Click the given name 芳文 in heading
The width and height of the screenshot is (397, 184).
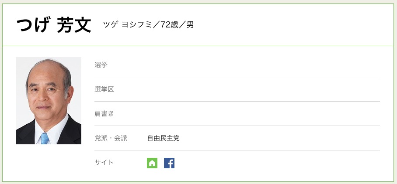click(x=74, y=25)
